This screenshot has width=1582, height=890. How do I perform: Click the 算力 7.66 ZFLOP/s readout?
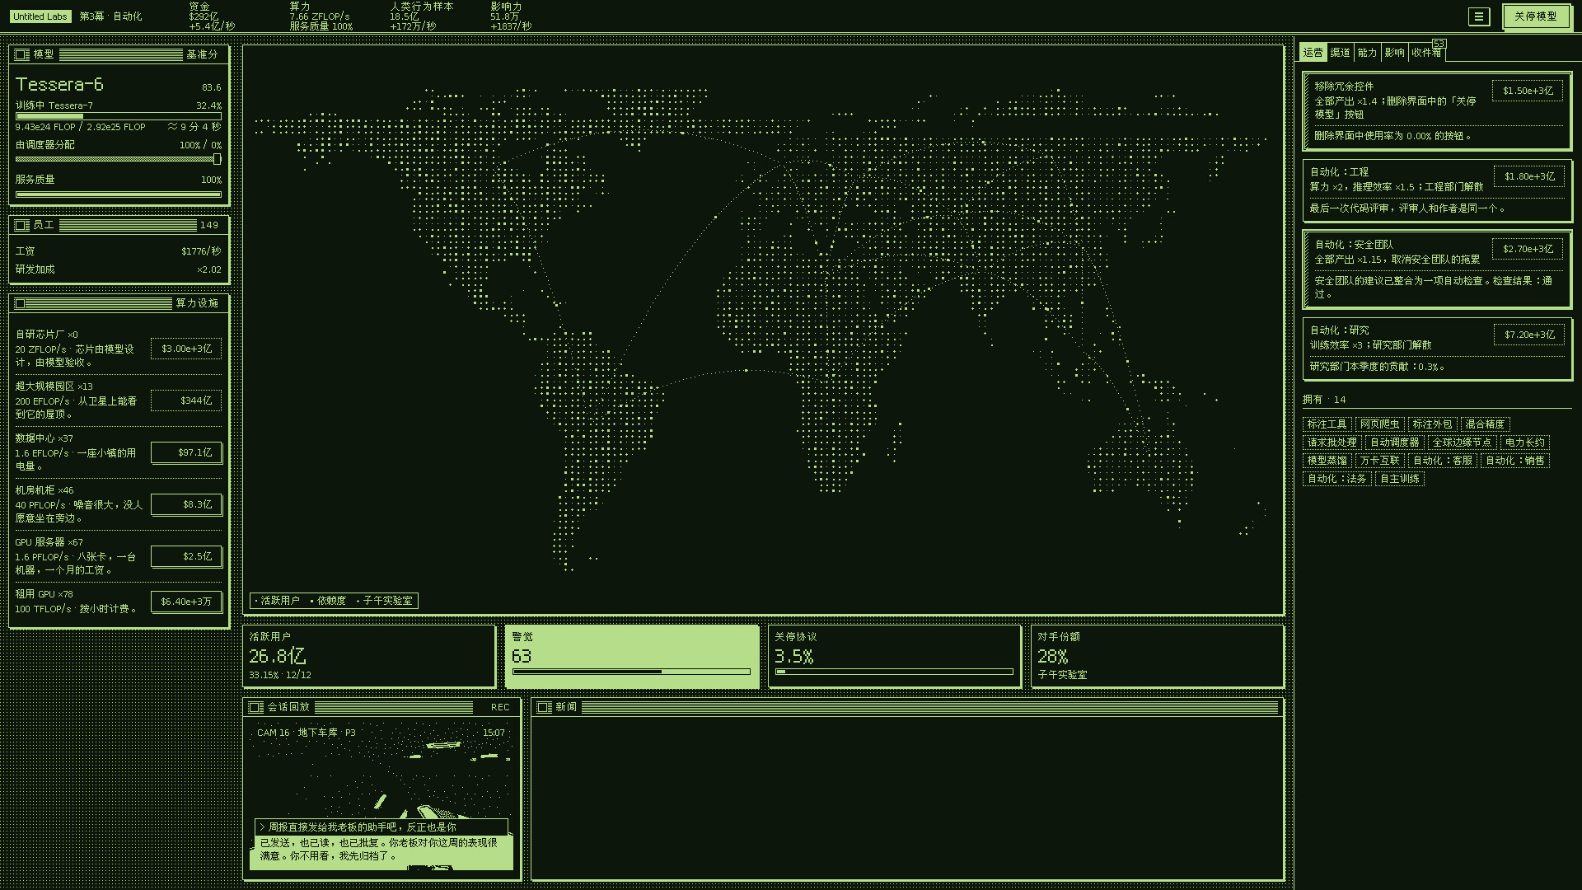coord(321,16)
